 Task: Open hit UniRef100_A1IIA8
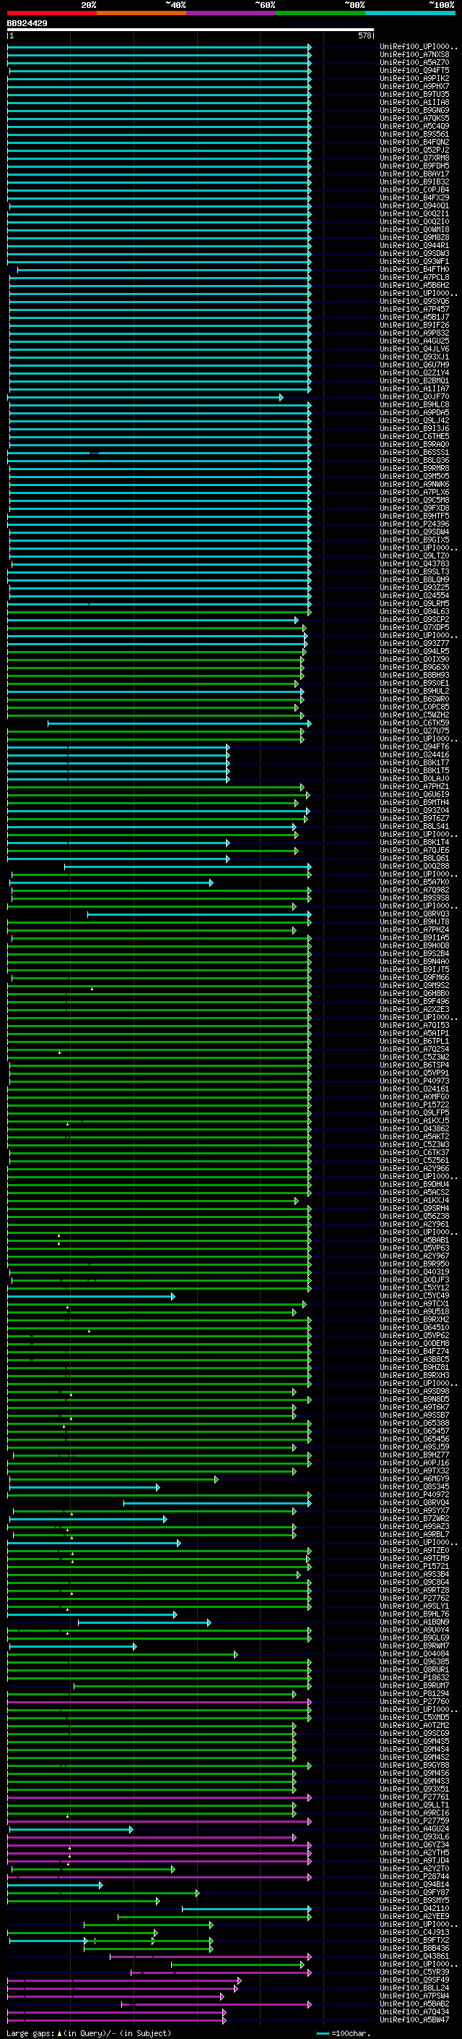pos(414,102)
